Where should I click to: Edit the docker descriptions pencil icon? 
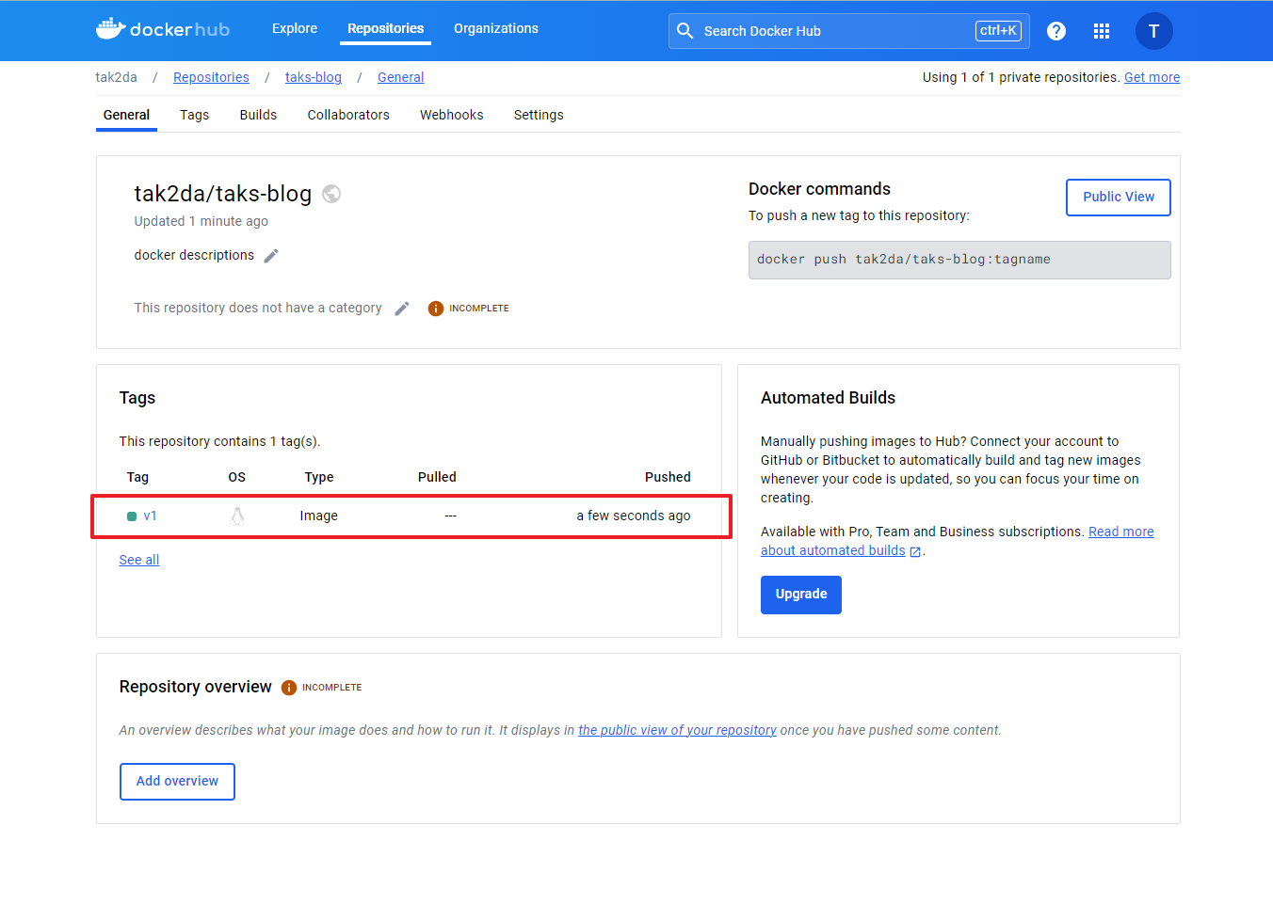[x=271, y=256]
